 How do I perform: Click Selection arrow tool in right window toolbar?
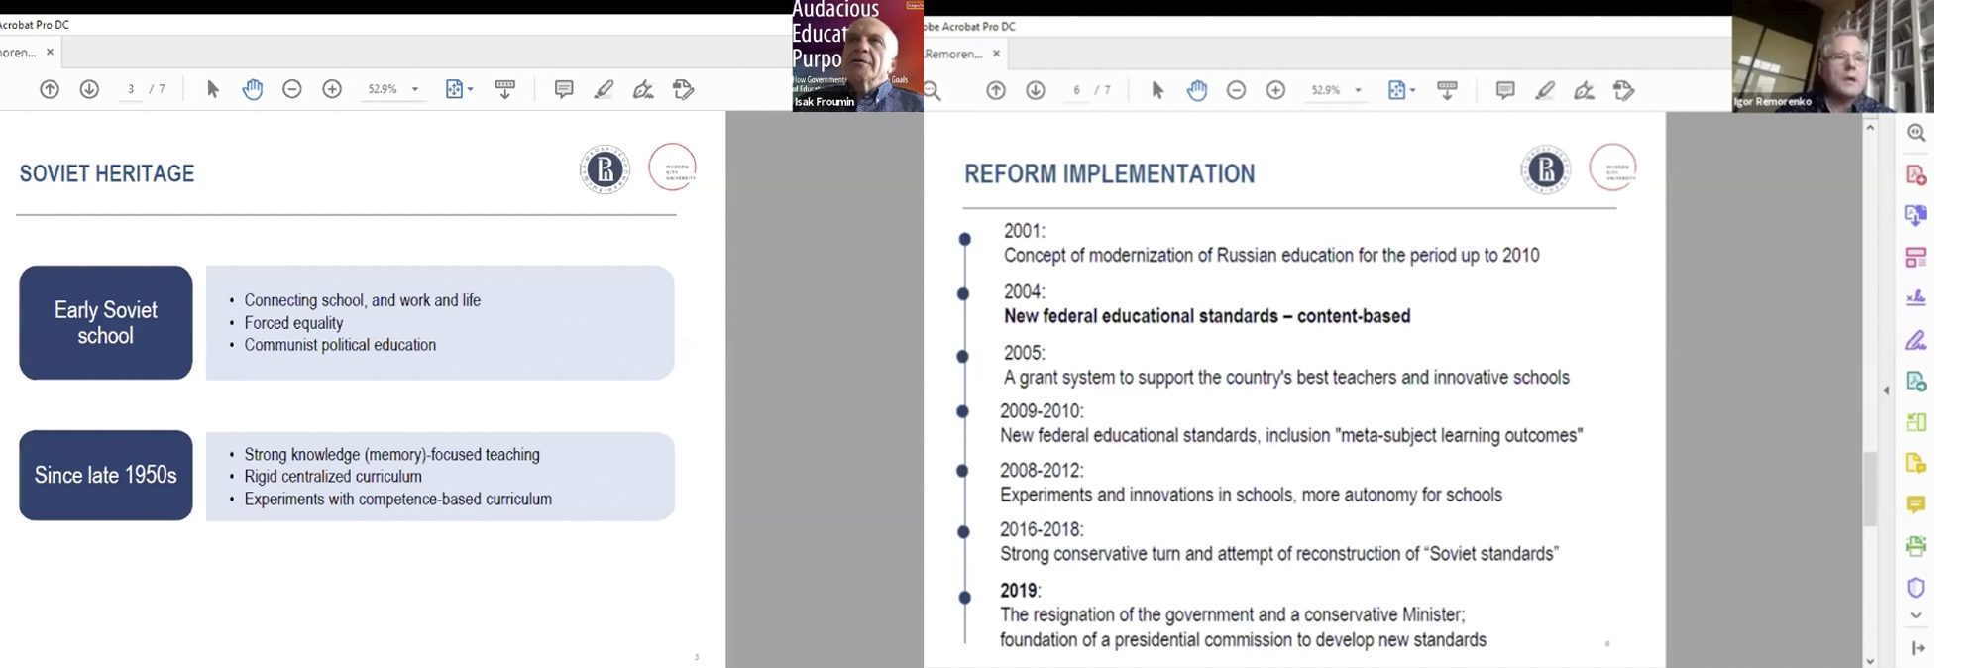click(x=1157, y=90)
